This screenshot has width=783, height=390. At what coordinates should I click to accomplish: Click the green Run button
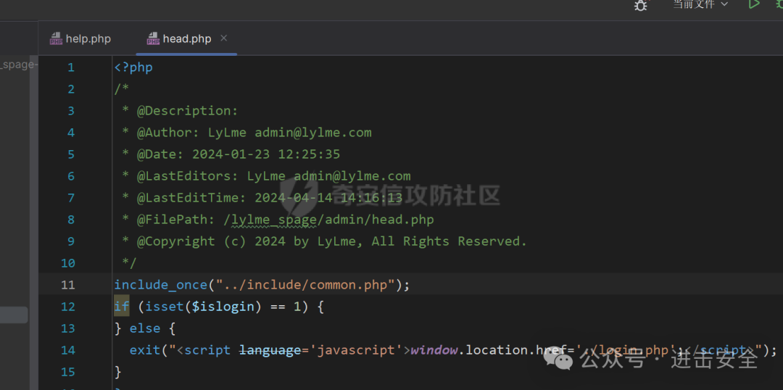tap(753, 4)
